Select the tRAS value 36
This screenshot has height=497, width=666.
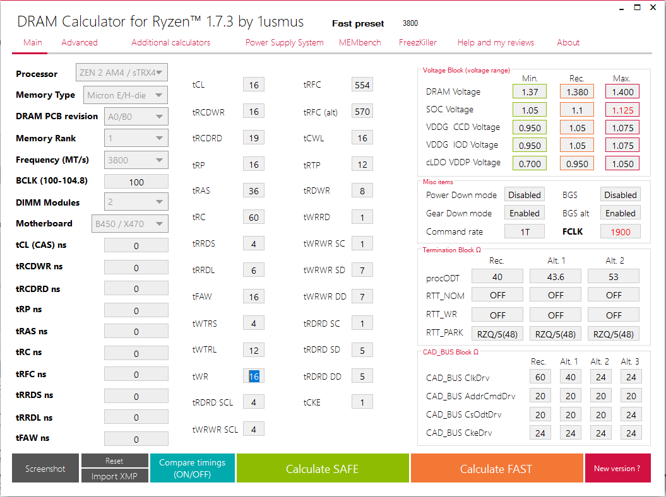[x=254, y=190]
